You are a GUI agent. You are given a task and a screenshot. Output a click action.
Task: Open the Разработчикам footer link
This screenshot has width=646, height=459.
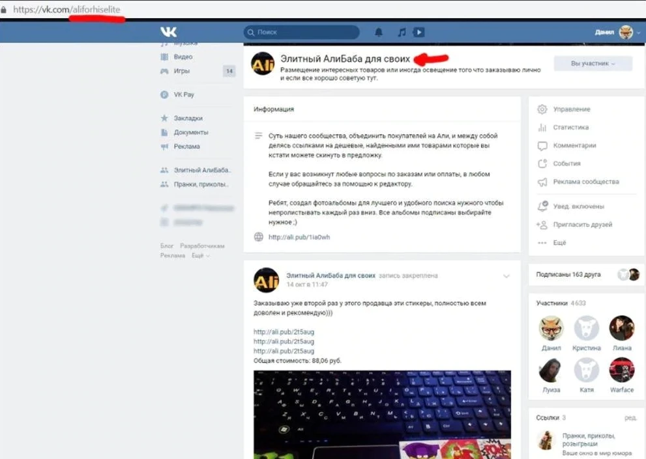click(202, 245)
